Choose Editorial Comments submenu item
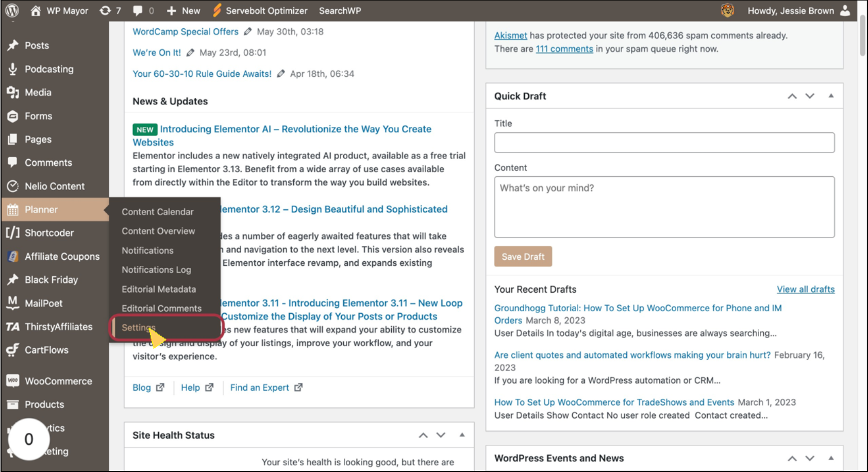 (x=161, y=308)
